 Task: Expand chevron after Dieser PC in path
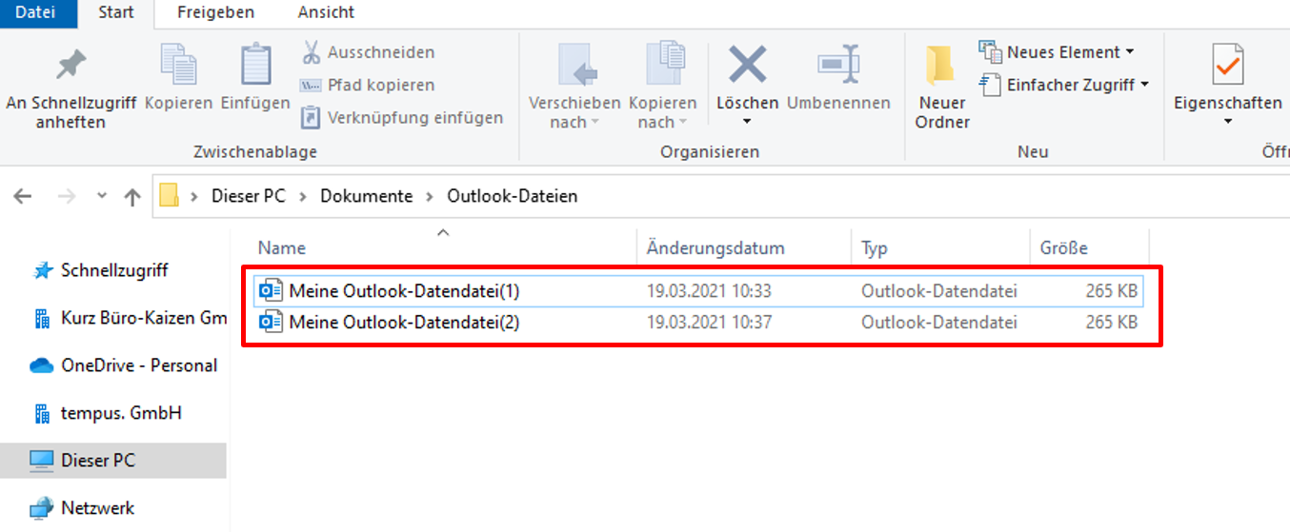click(303, 197)
